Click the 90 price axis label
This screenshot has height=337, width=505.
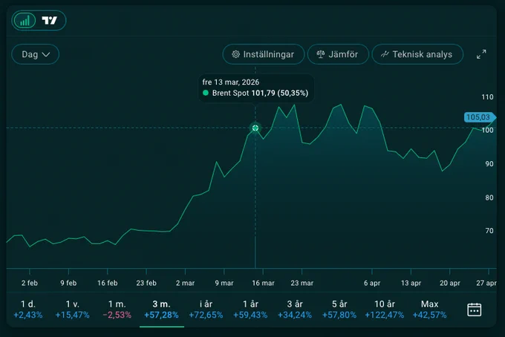pyautogui.click(x=489, y=164)
